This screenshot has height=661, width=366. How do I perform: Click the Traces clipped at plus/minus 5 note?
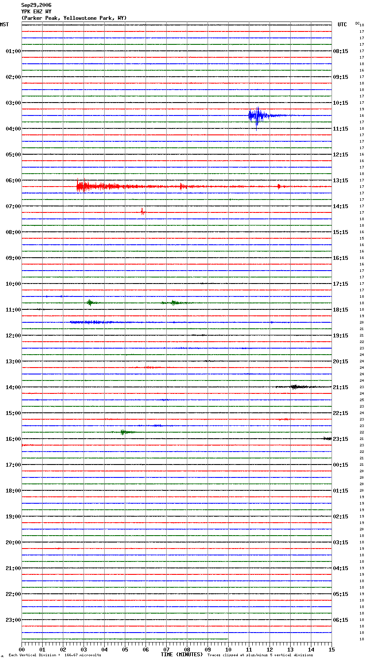260,655
